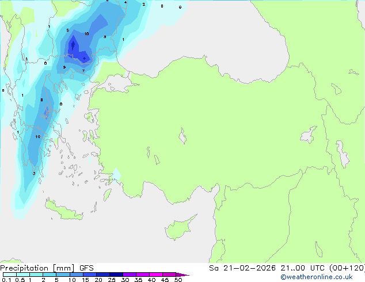
Task: Click legend swatch between 0.1 and 0.5
Action: (x=10, y=275)
